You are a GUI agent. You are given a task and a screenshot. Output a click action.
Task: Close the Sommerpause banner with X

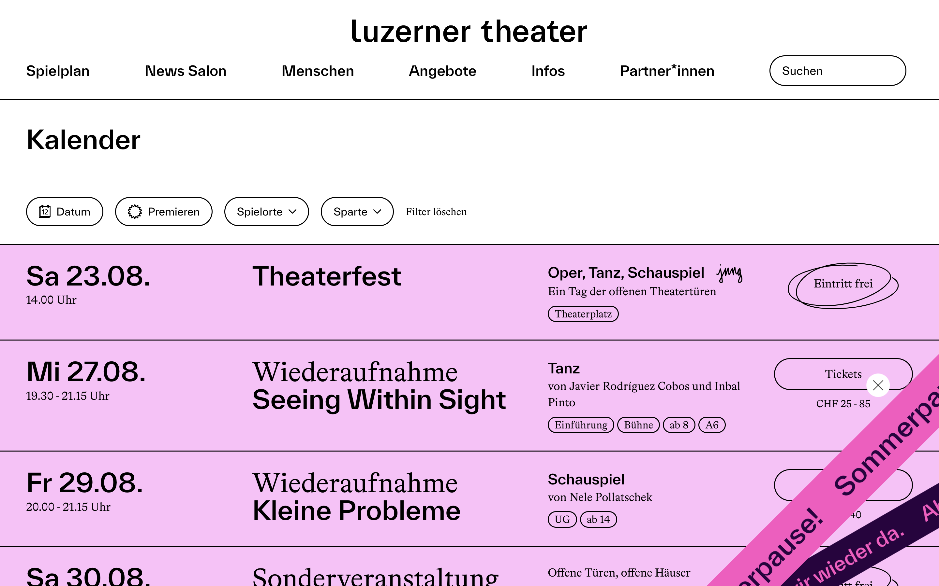pyautogui.click(x=878, y=385)
